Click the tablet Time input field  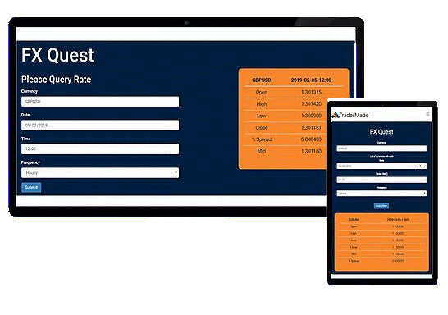(382, 180)
